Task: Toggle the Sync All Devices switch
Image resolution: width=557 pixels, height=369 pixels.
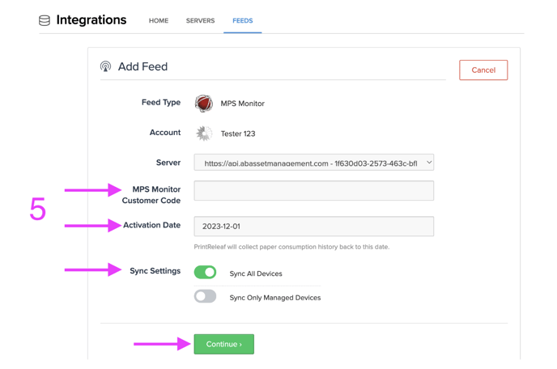Action: coord(205,273)
